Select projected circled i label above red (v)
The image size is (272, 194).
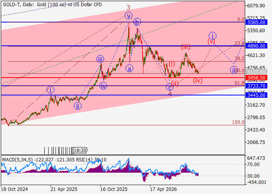click(212, 36)
